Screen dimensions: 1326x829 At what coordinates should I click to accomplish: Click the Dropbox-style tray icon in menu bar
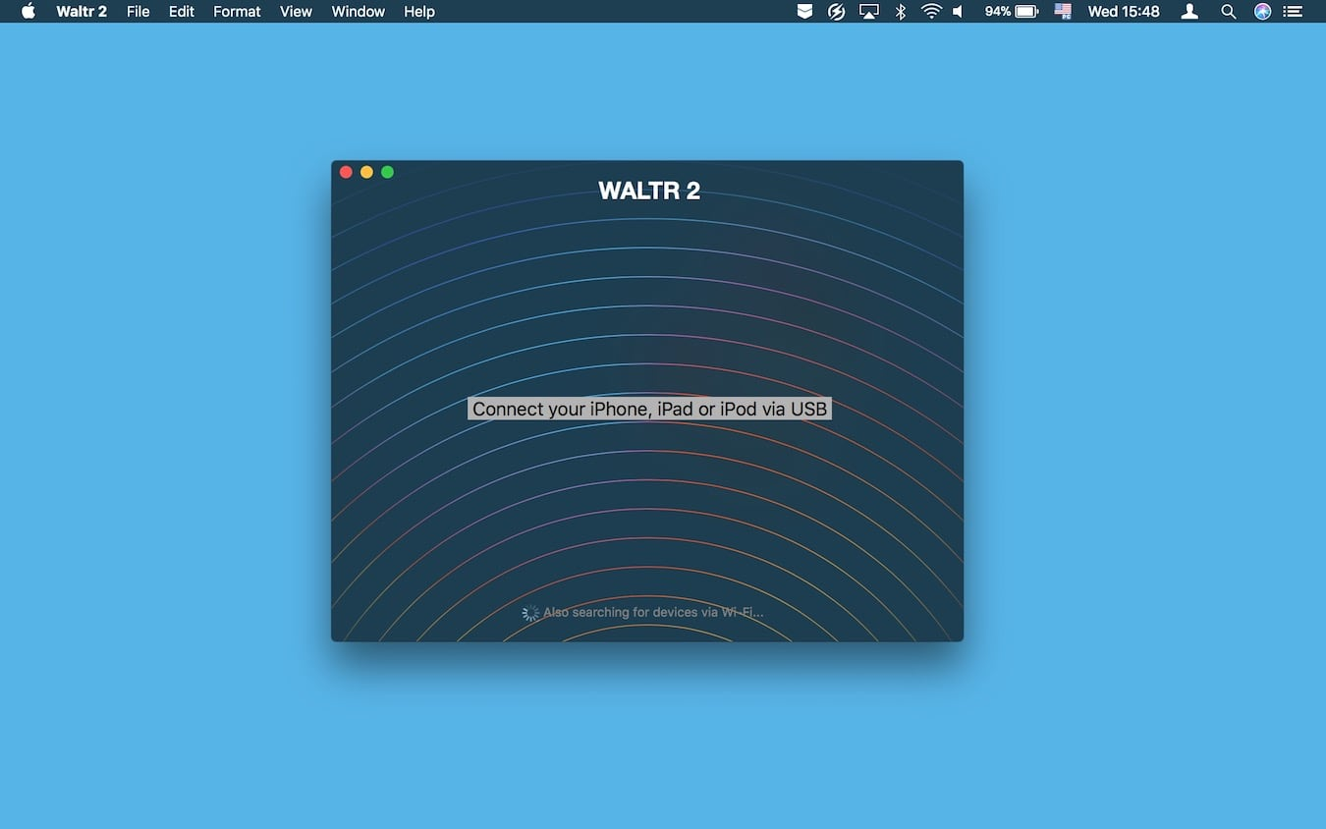coord(804,12)
